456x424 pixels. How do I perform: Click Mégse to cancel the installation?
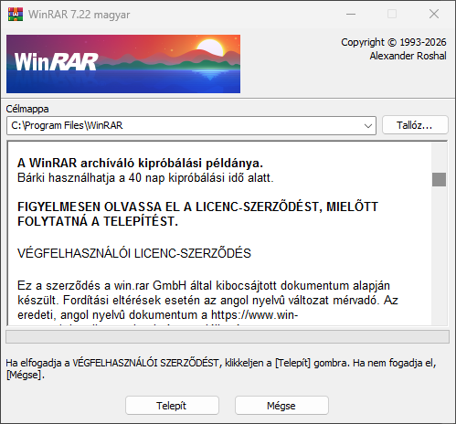tap(281, 406)
